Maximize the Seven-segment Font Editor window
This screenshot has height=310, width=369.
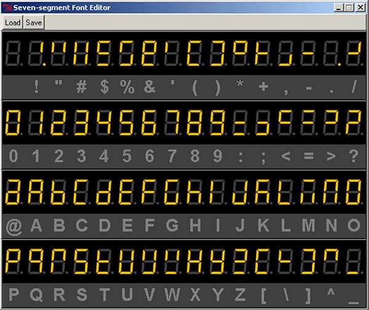click(348, 7)
